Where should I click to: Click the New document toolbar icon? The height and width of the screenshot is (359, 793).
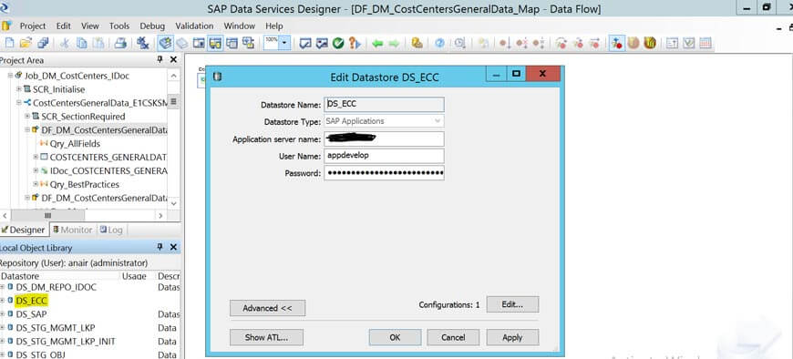(9, 44)
